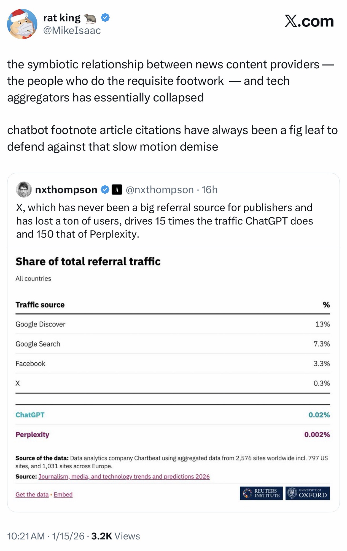This screenshot has width=347, height=551.
Task: Click nxthompson's blue verified checkmark
Action: (x=105, y=190)
